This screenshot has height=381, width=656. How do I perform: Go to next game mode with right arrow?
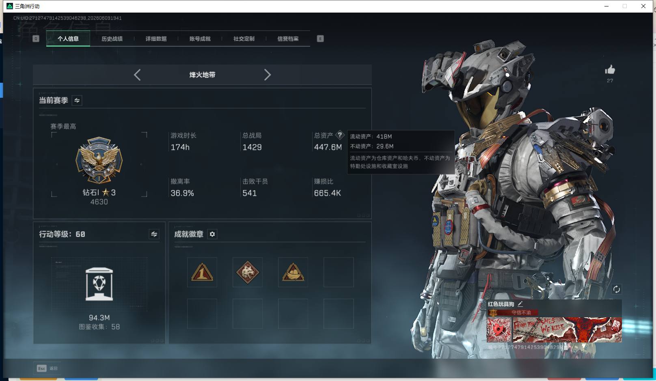pyautogui.click(x=267, y=75)
